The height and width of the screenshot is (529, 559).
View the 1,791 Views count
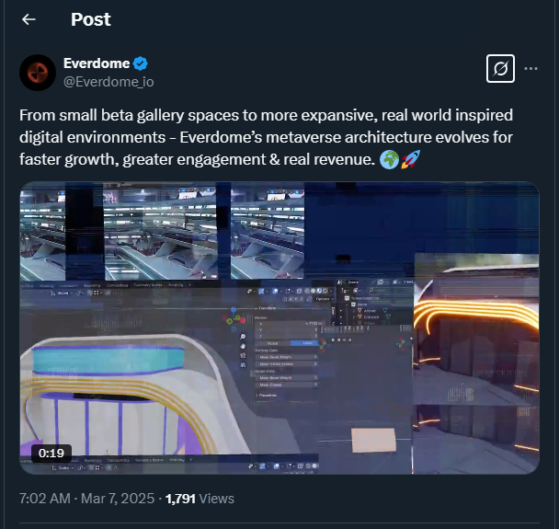click(200, 499)
